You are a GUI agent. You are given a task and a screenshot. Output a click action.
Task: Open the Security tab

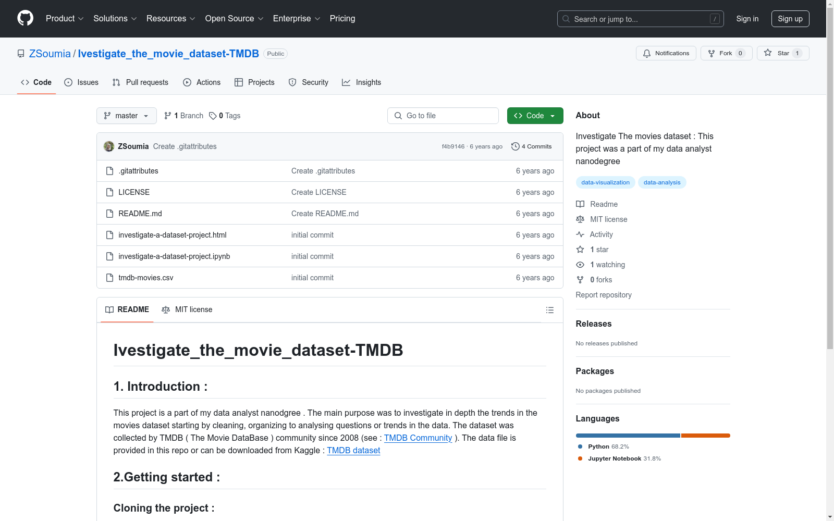309,82
